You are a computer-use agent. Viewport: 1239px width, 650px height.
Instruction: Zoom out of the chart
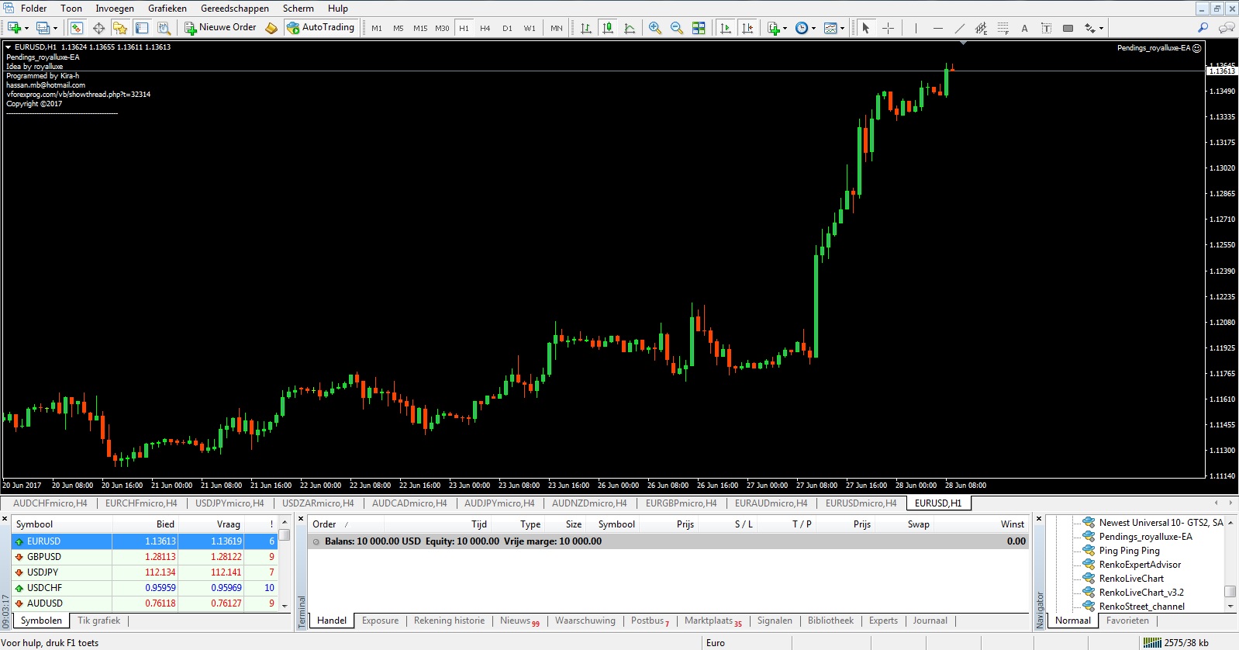click(x=677, y=28)
